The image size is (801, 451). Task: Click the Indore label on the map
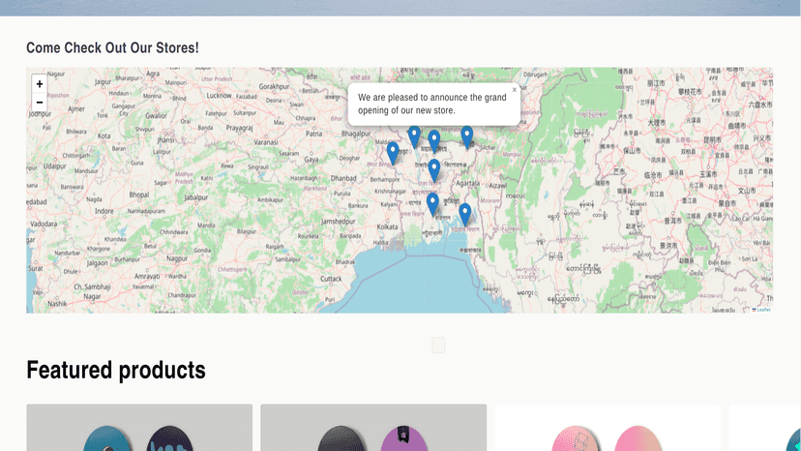(104, 211)
